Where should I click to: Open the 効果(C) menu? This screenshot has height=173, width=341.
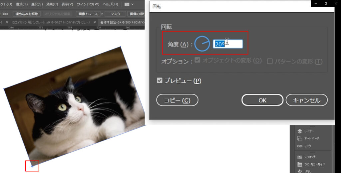52,4
